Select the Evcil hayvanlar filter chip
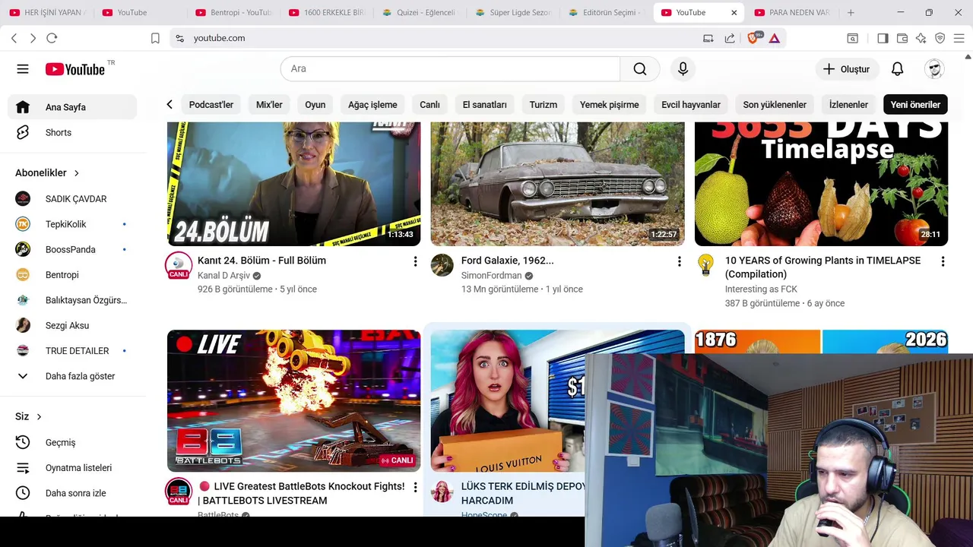 click(690, 105)
